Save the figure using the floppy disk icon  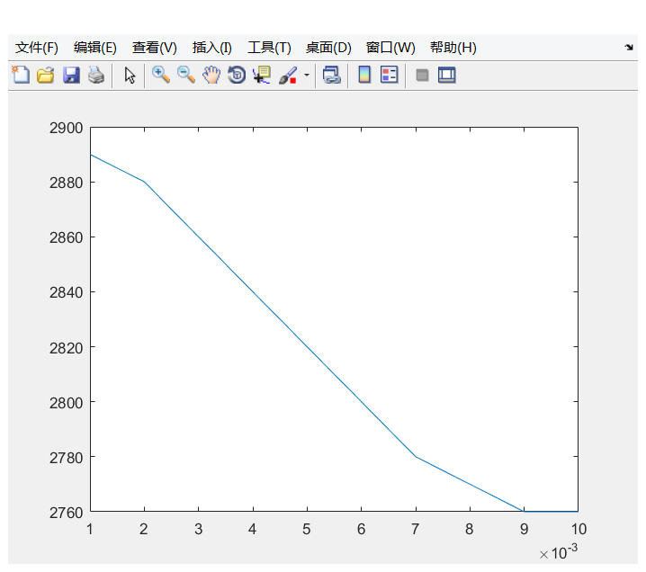pyautogui.click(x=71, y=76)
